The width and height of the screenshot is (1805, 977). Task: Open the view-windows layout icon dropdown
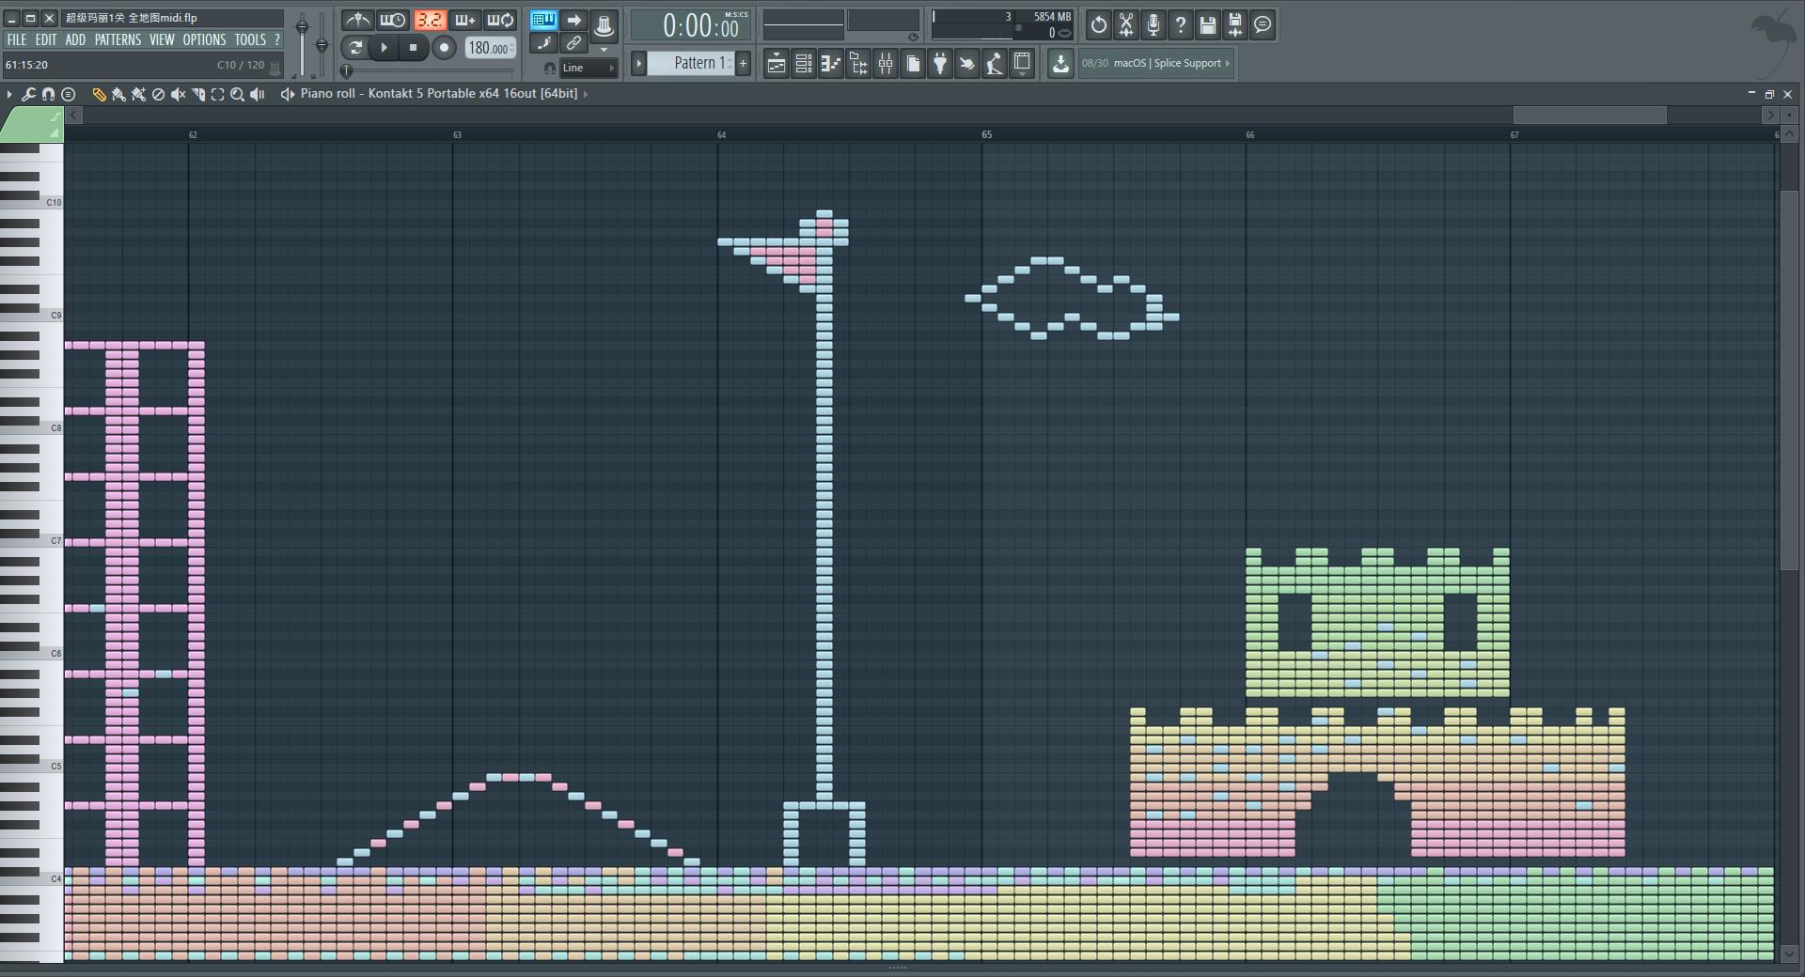coord(1022,64)
